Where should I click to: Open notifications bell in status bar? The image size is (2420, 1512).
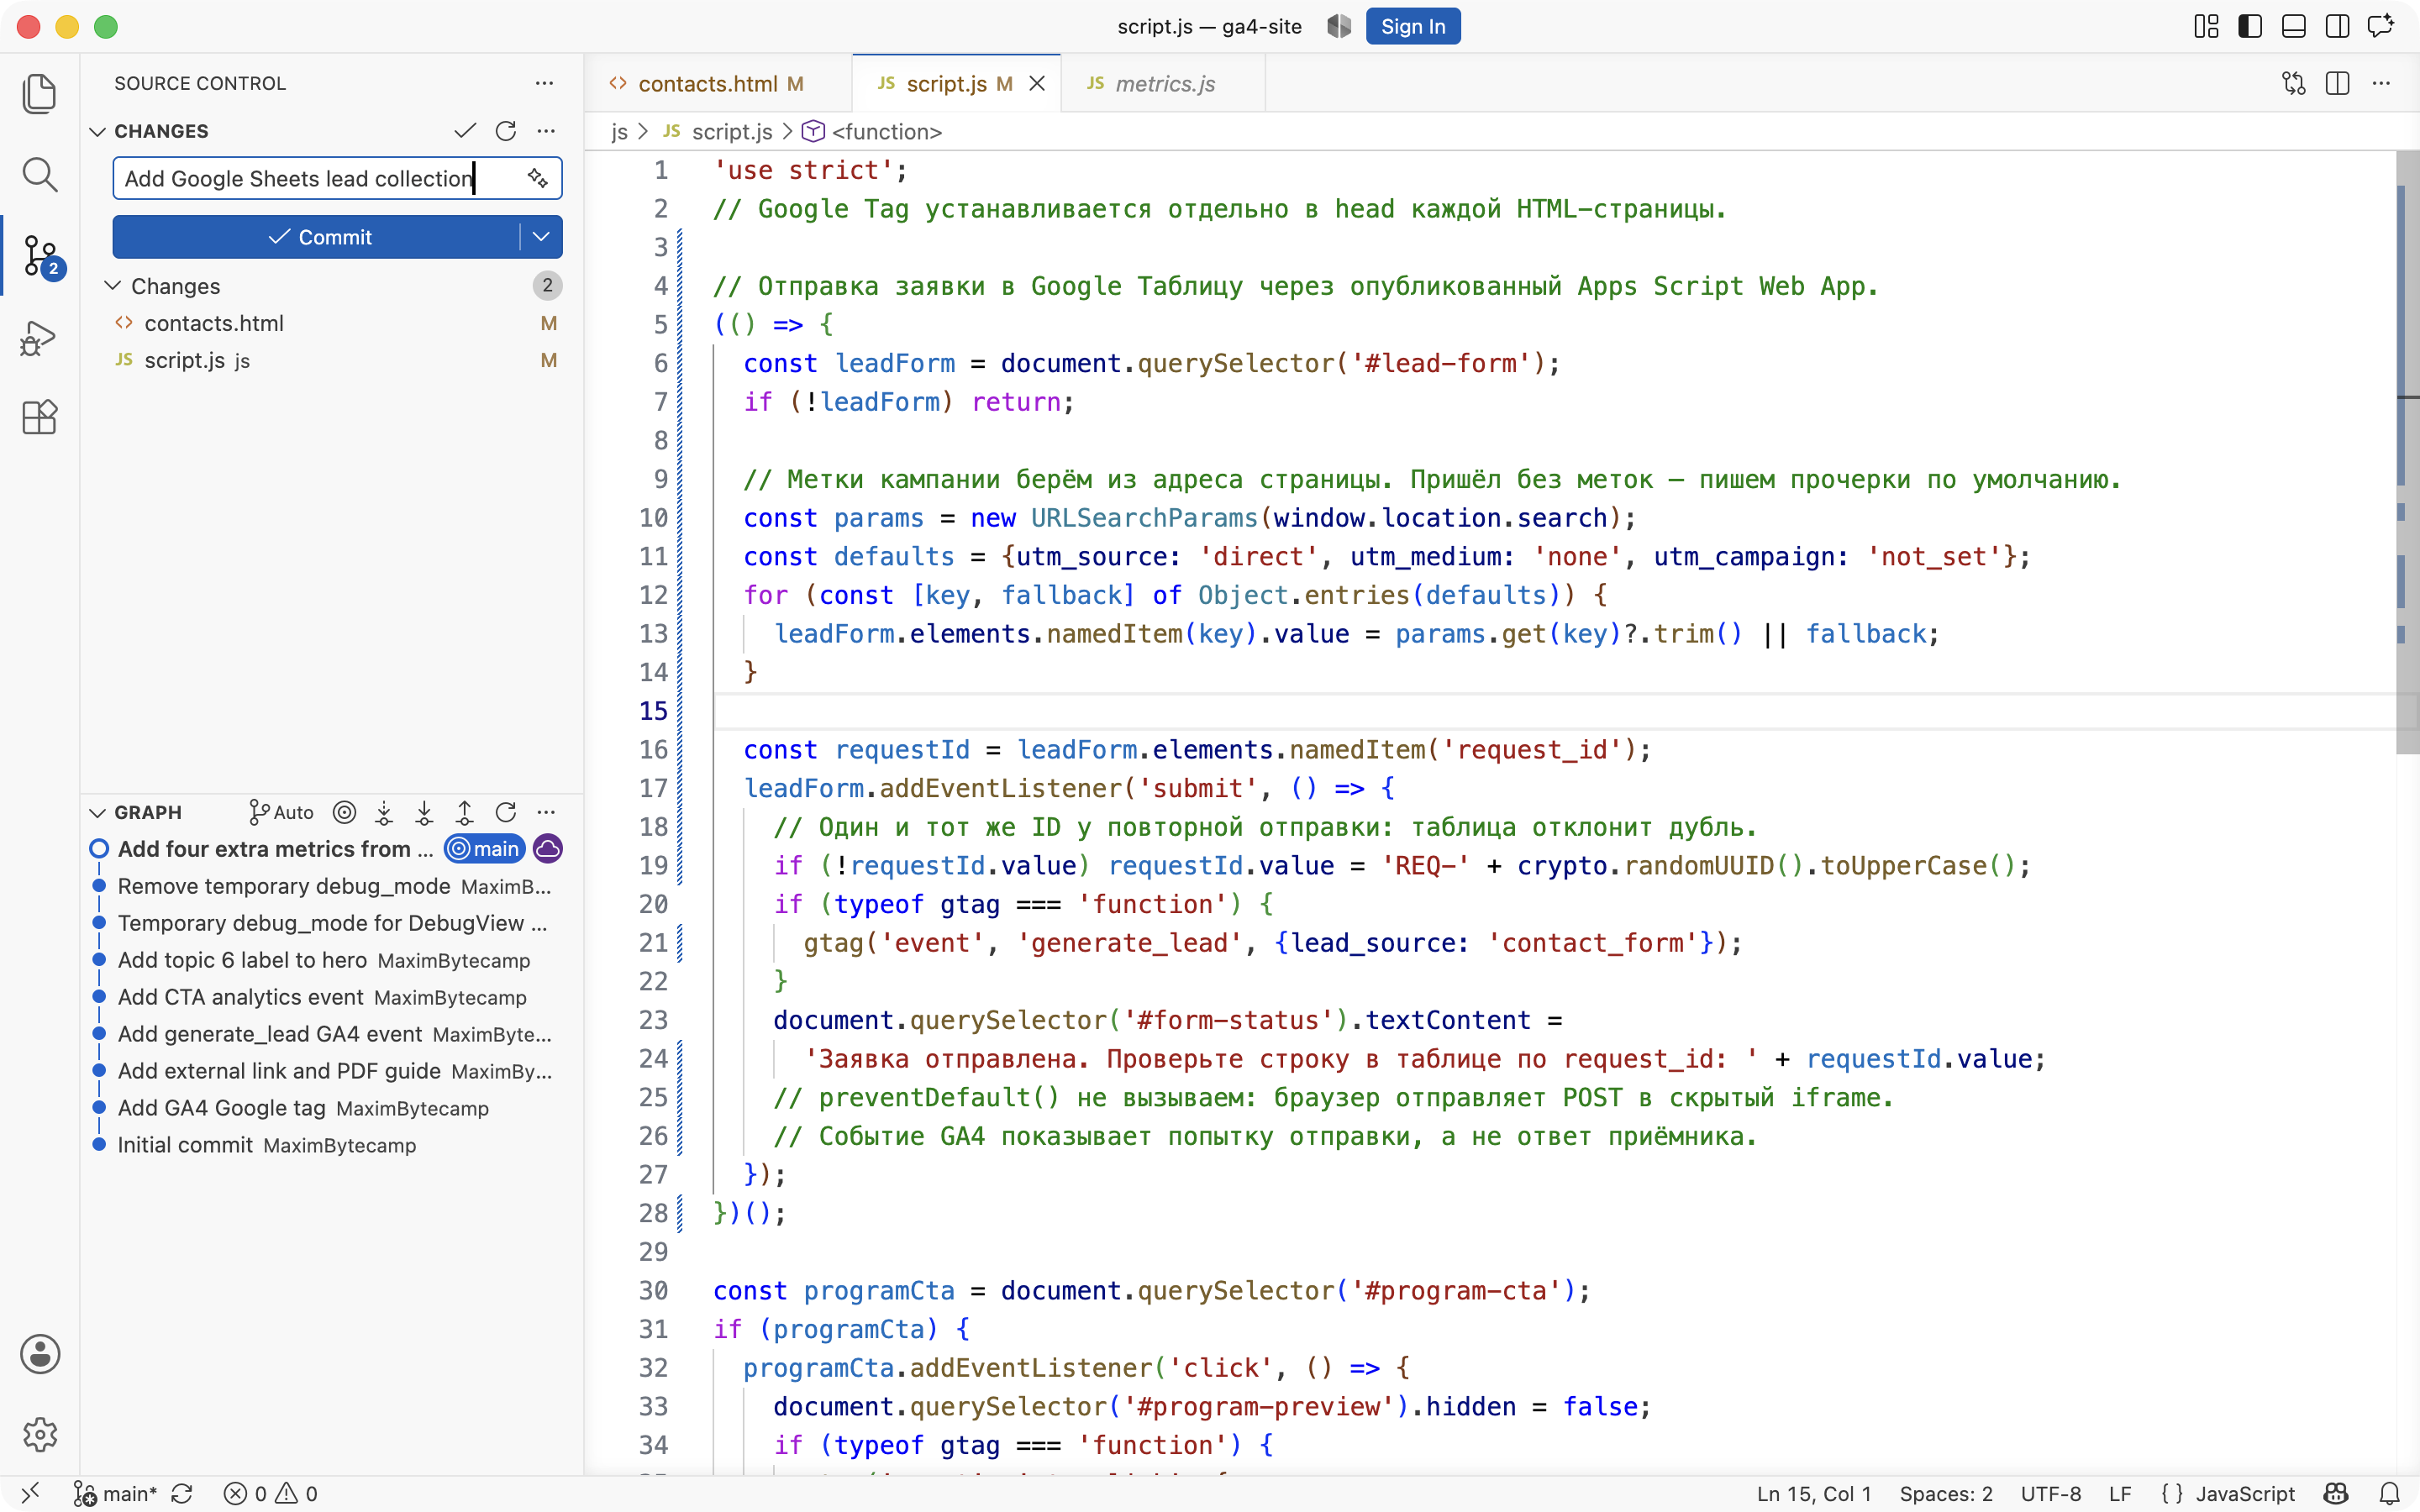click(x=2389, y=1493)
